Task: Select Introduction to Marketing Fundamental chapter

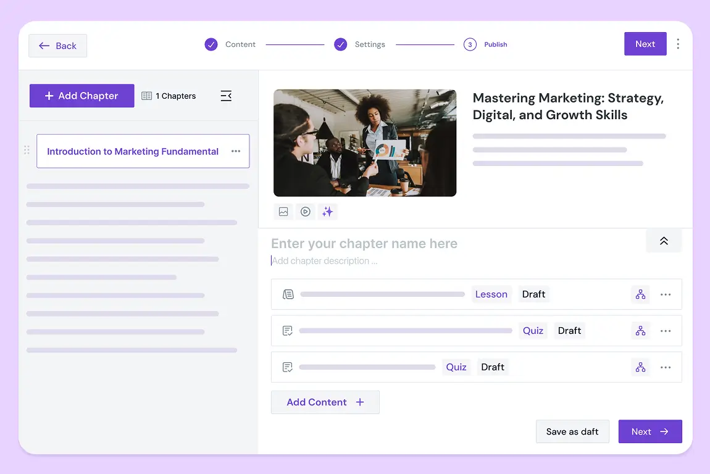Action: [x=143, y=151]
